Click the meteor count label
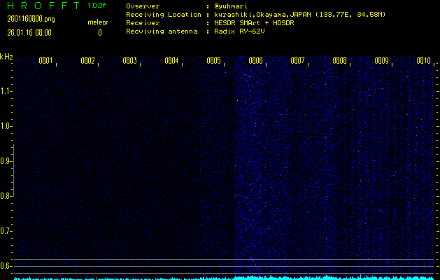This screenshot has width=440, height=280. pyautogui.click(x=98, y=22)
